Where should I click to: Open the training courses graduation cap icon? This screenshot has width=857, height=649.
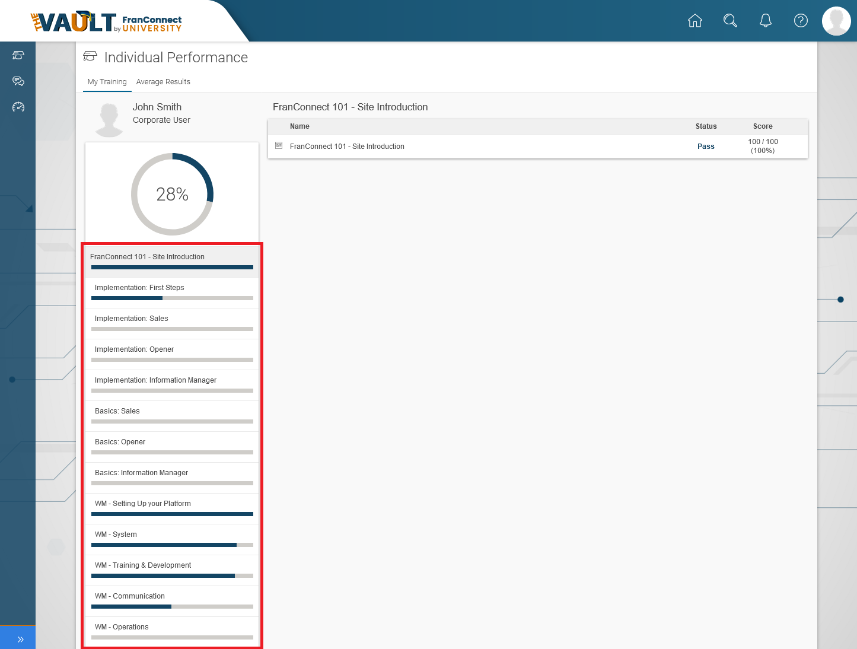(18, 55)
